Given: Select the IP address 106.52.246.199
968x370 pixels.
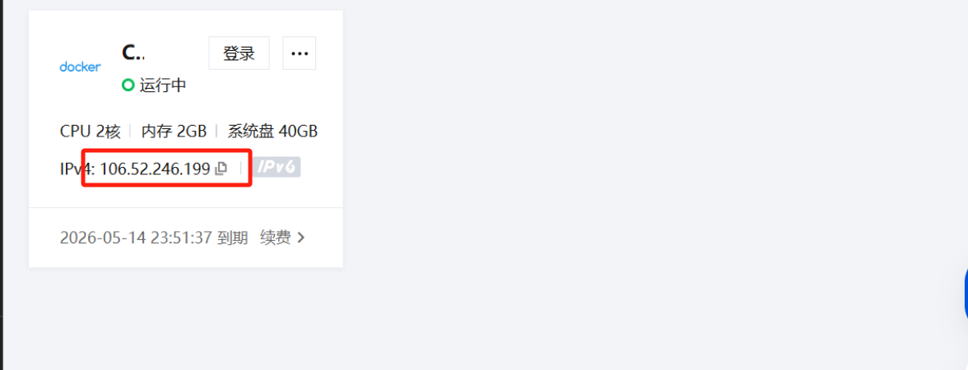Looking at the screenshot, I should click(155, 169).
